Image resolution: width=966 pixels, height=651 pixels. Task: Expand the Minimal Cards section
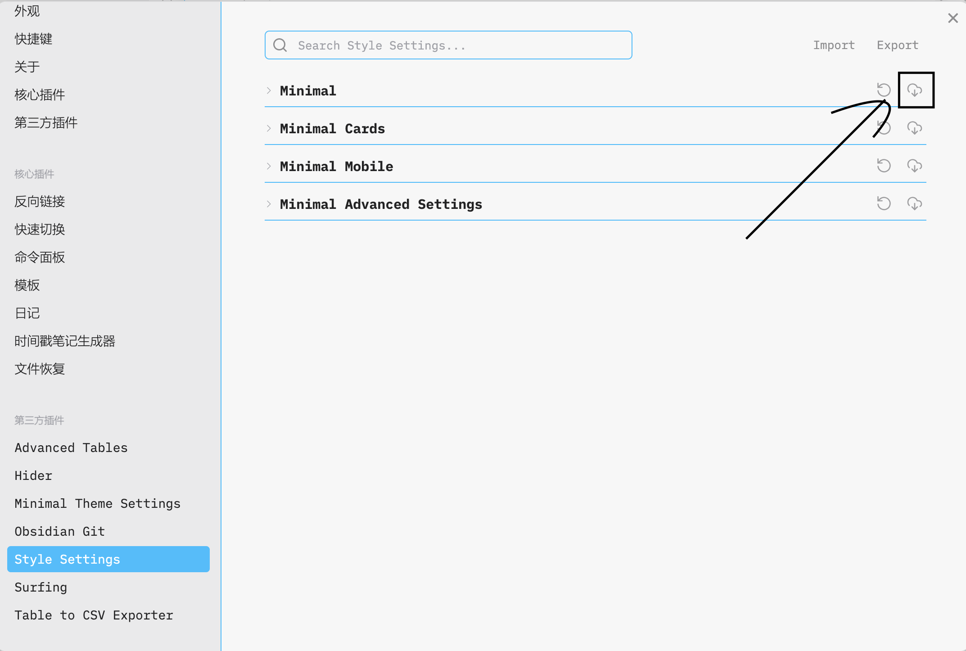(x=269, y=128)
